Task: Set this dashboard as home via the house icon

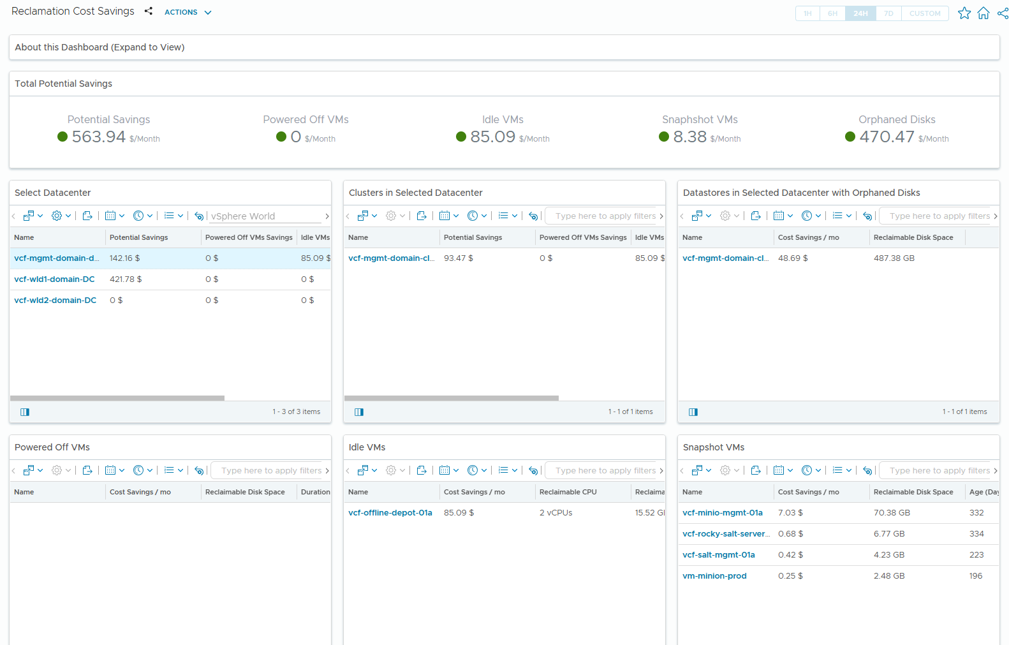Action: [x=983, y=13]
